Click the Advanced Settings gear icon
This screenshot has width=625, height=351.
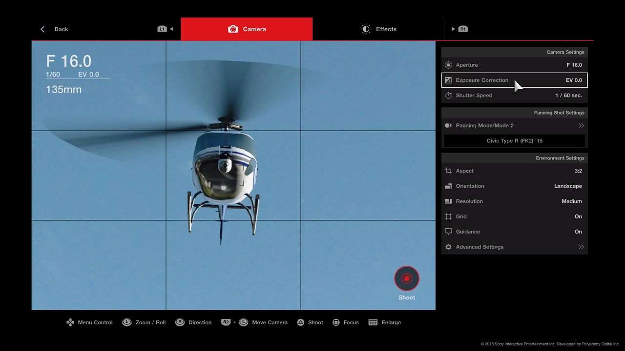pyautogui.click(x=448, y=247)
